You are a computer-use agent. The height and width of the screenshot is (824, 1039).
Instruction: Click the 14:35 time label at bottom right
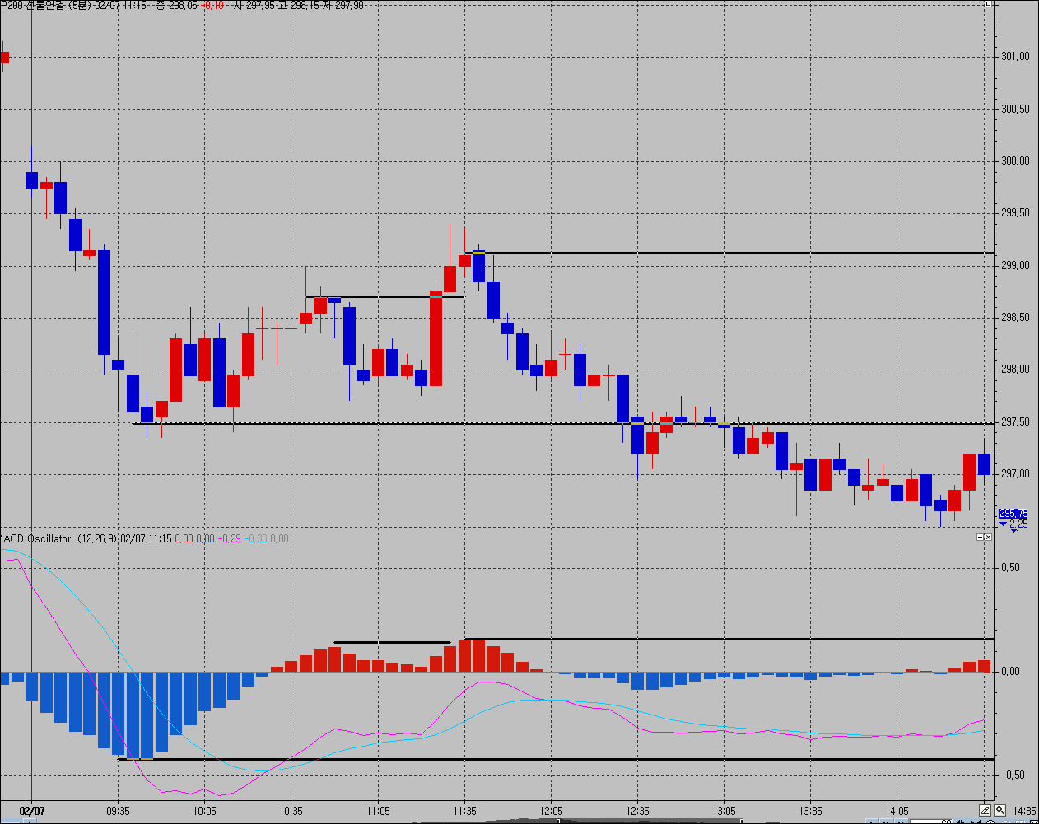(x=1023, y=811)
